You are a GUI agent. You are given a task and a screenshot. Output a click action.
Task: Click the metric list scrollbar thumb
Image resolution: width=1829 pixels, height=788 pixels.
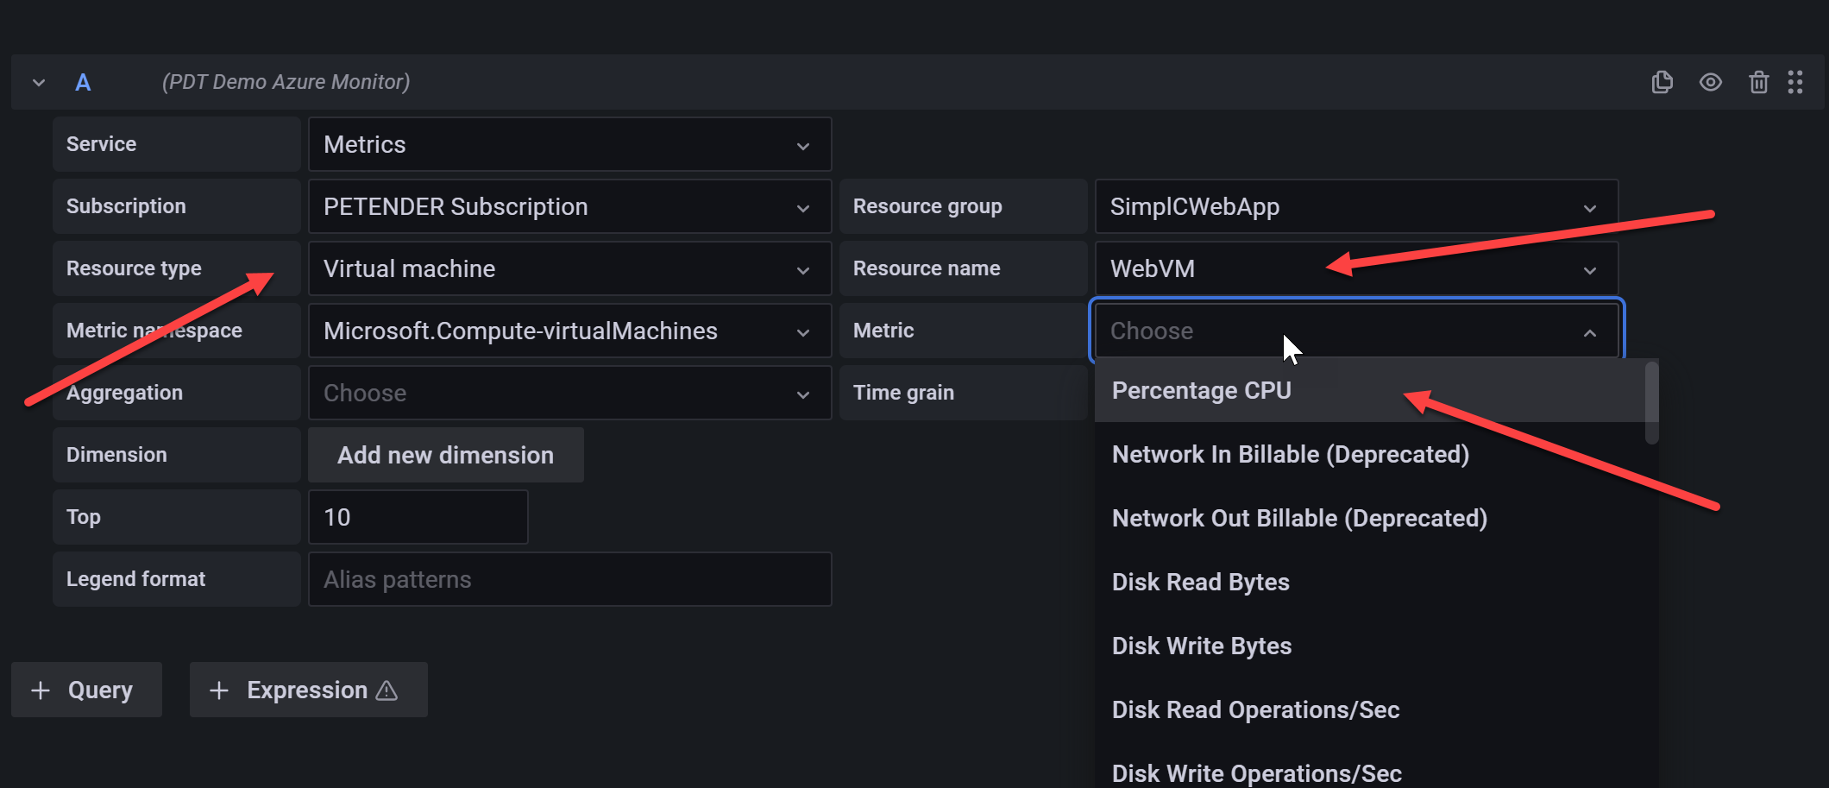click(x=1651, y=403)
